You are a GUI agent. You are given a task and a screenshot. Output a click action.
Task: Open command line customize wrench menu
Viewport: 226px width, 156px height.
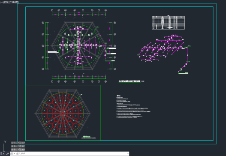click(x=7, y=154)
